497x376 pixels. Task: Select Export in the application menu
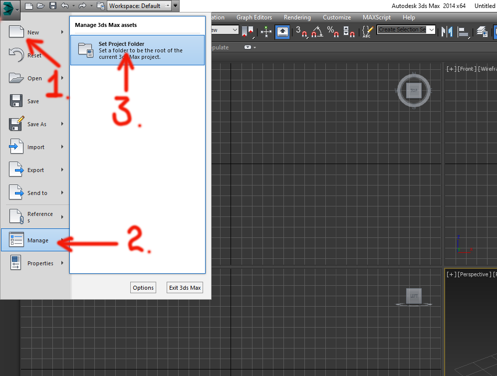35,170
